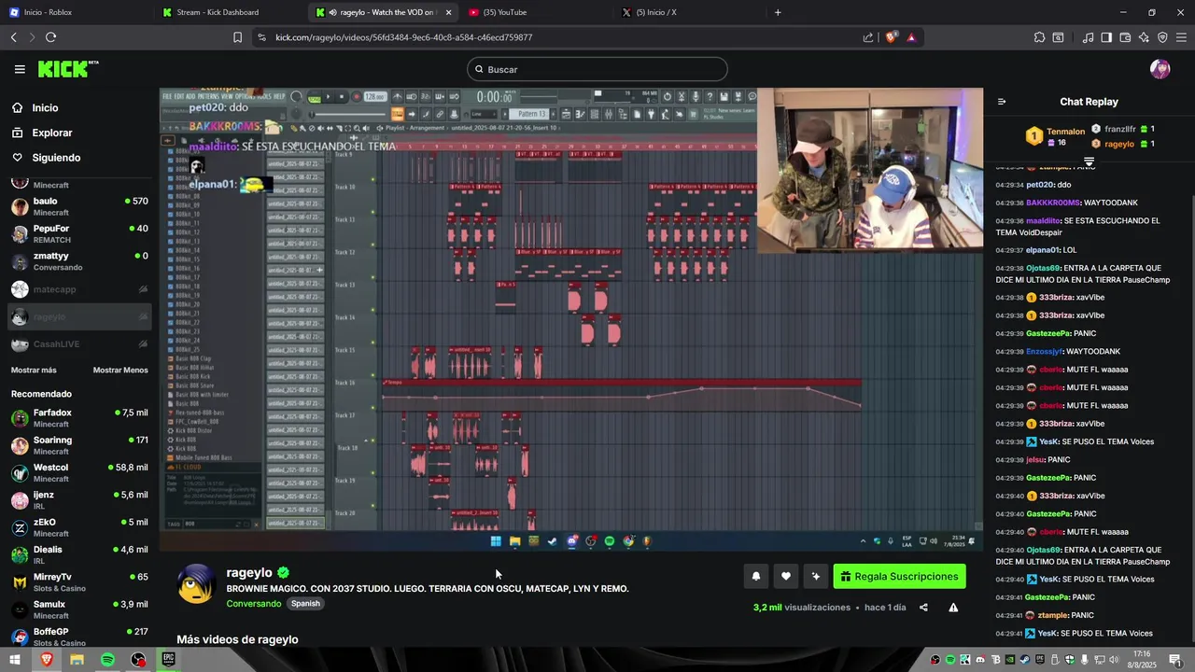Open the Brave playlist music icon
This screenshot has width=1195, height=672.
point(1088,37)
